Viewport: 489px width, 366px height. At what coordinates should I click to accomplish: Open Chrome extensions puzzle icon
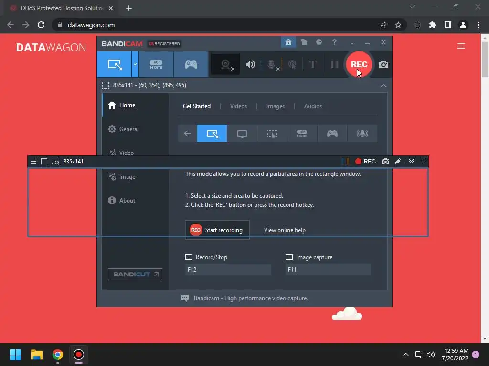(x=432, y=25)
